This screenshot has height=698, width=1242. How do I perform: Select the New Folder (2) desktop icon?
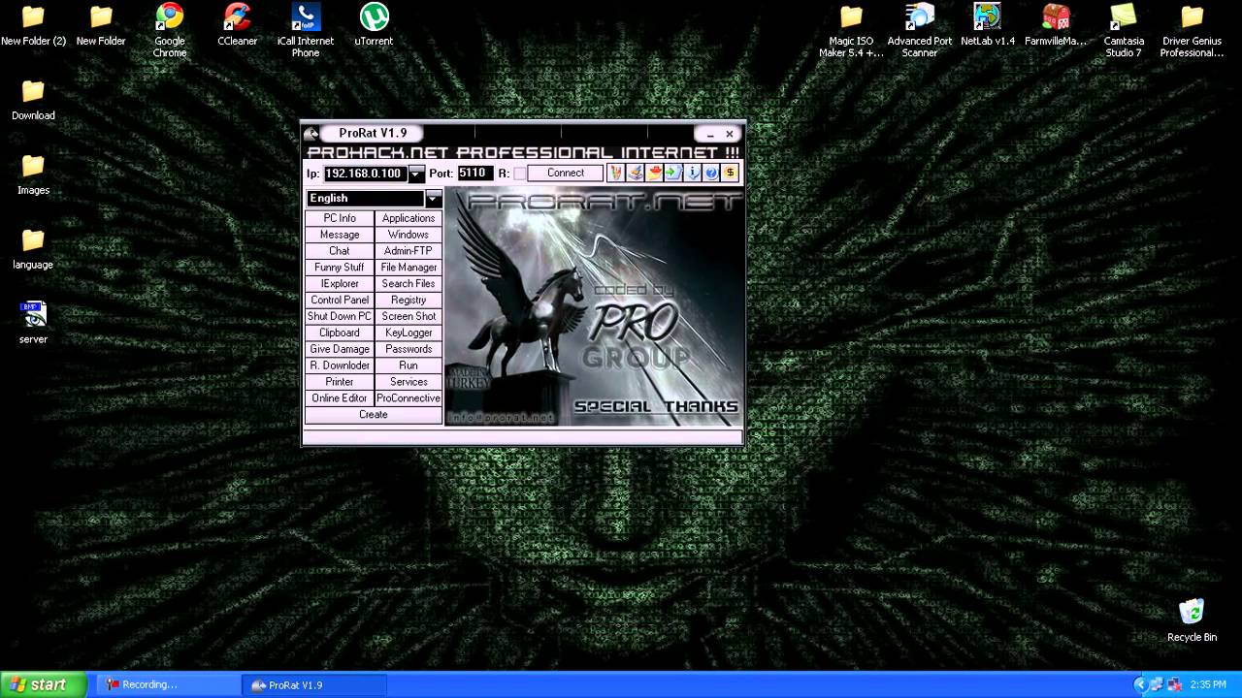[x=33, y=24]
